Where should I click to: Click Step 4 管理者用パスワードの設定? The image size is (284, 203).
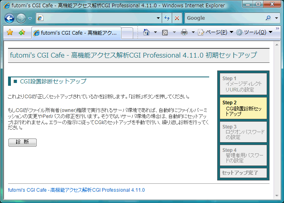pos(243,155)
